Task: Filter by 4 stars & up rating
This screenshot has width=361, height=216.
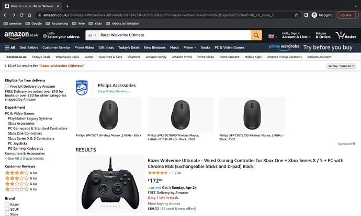Action: click(x=21, y=173)
